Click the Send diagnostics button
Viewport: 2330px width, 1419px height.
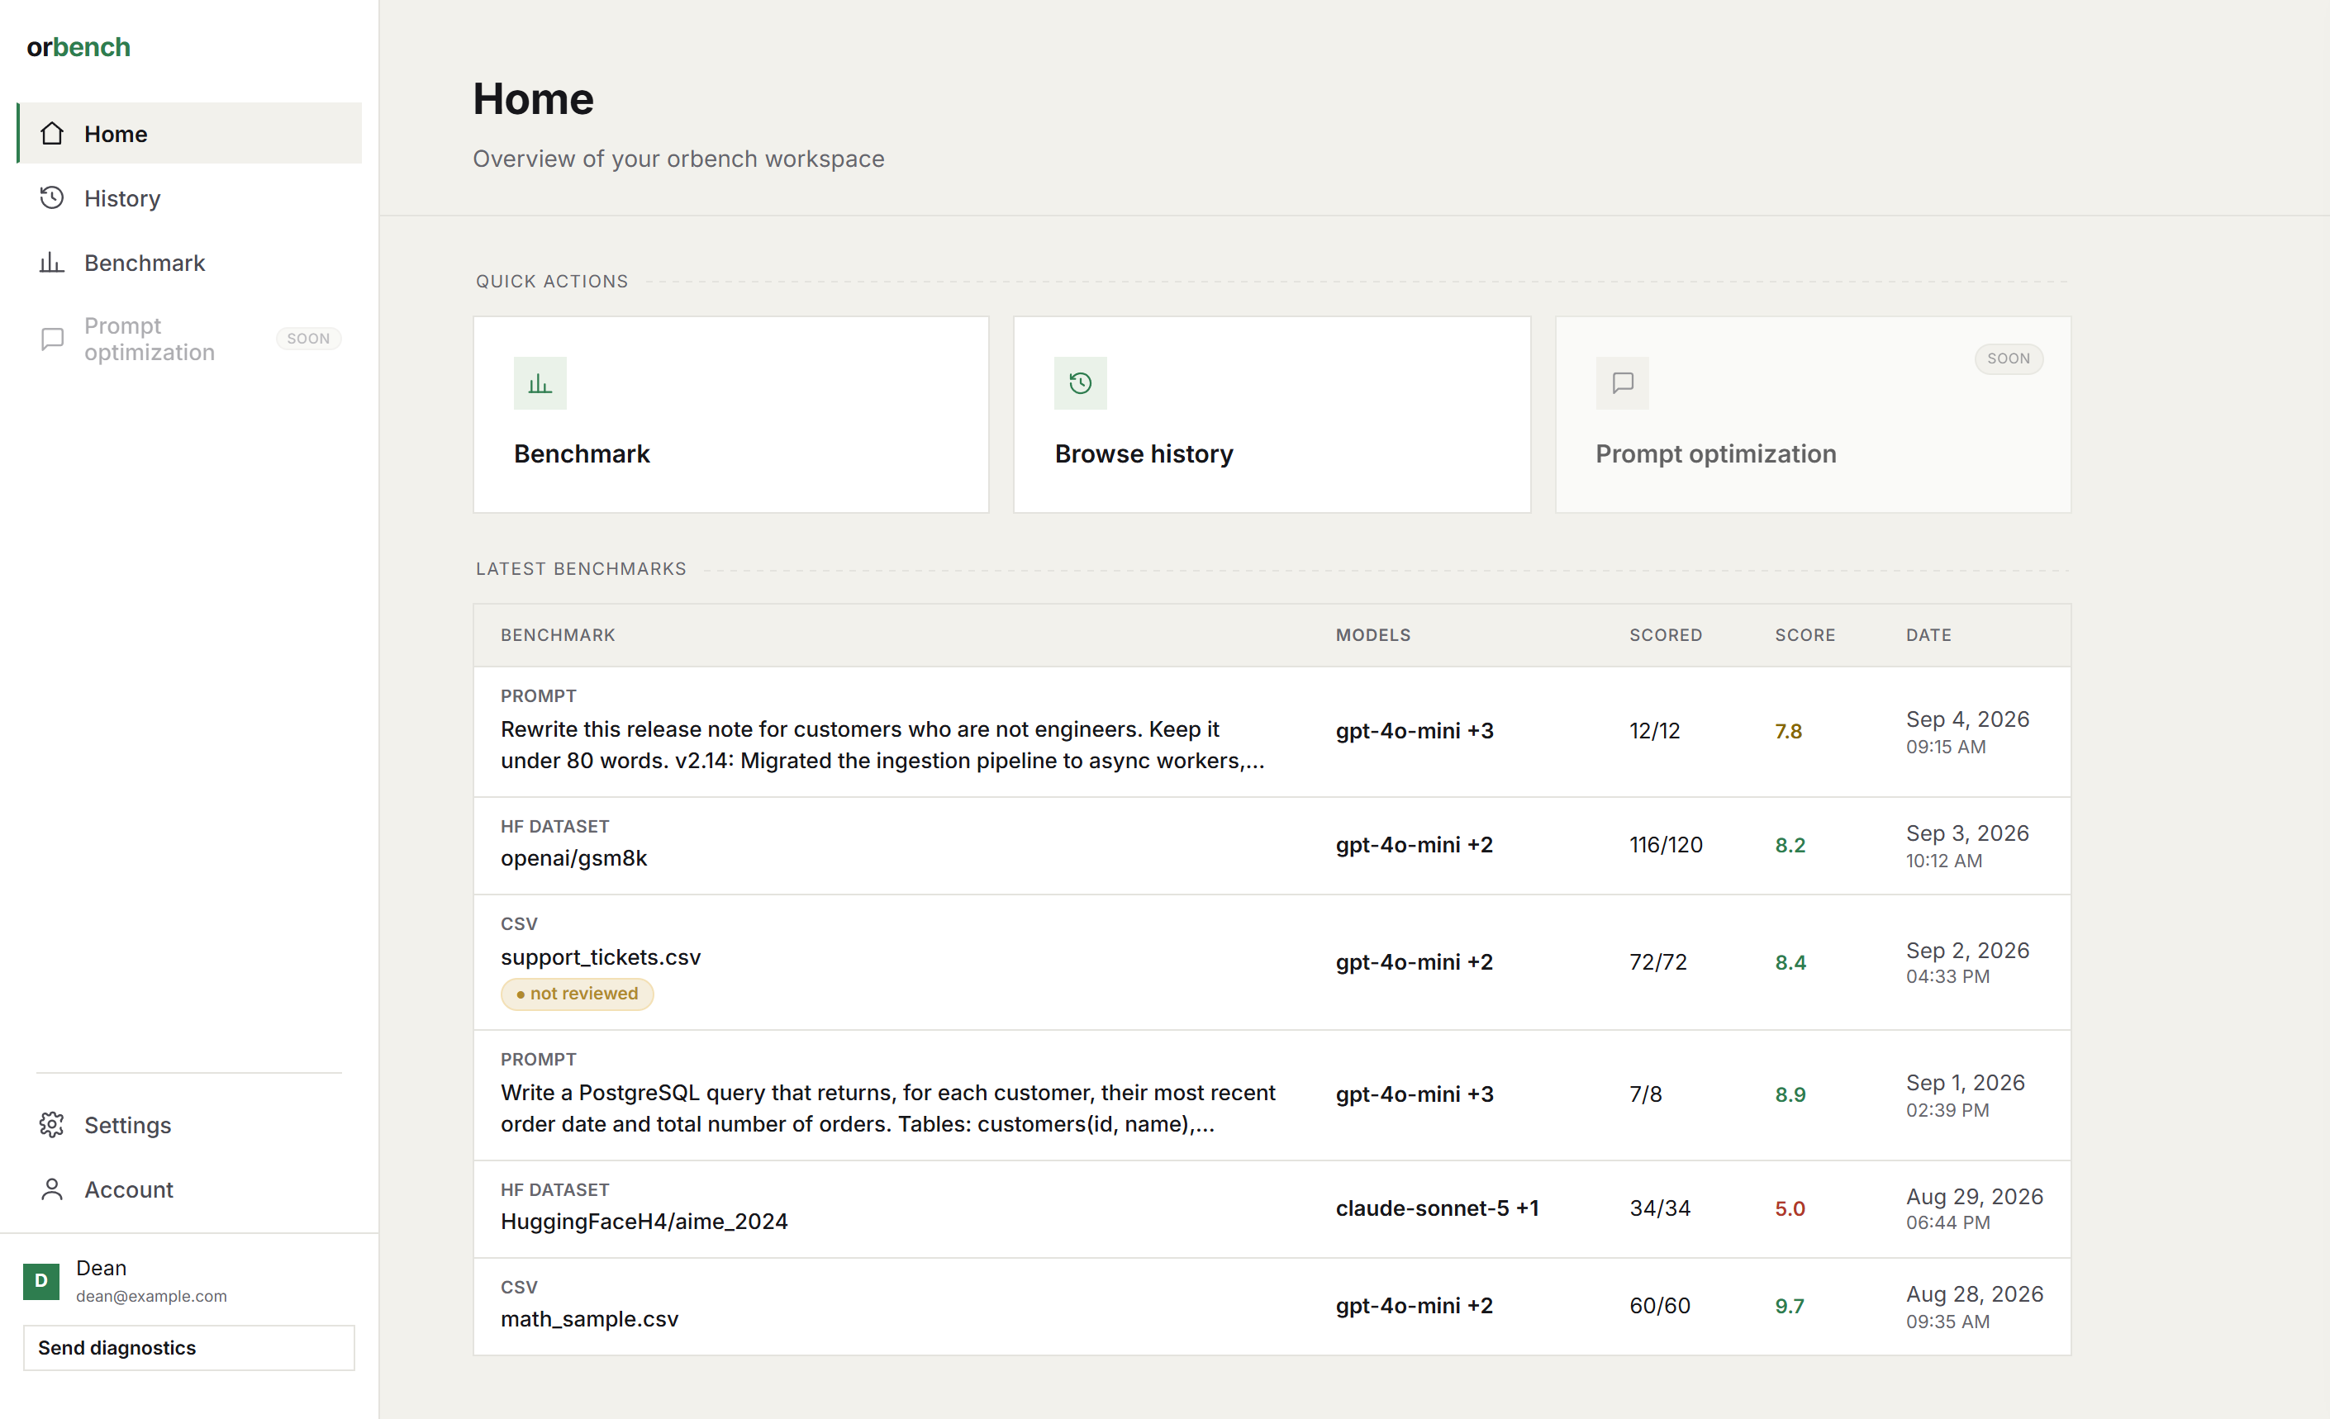(x=189, y=1347)
